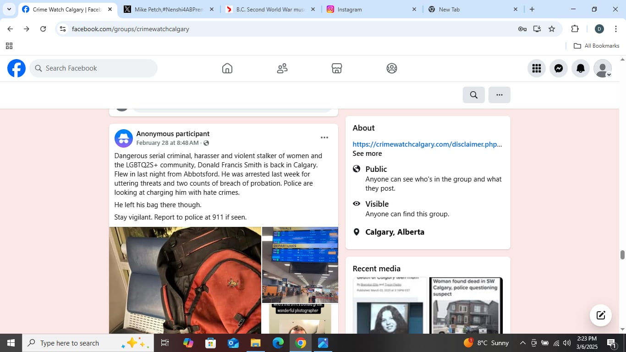Click the install app icon in address bar
This screenshot has height=352, width=626.
coord(537,29)
